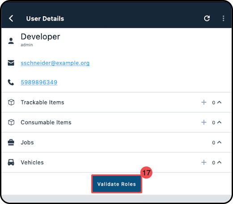Click the user profile icon beside Developer
The image size is (233, 204).
pos(11,41)
